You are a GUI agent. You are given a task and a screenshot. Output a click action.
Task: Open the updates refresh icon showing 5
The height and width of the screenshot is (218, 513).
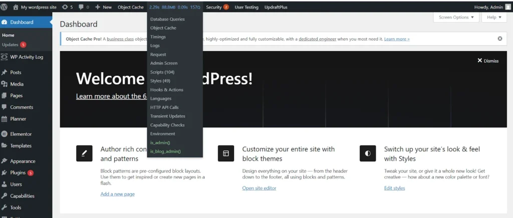pos(65,7)
